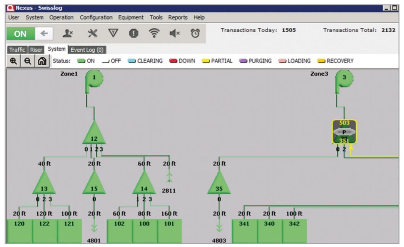
Task: Open the Reports menu
Action: pos(178,18)
